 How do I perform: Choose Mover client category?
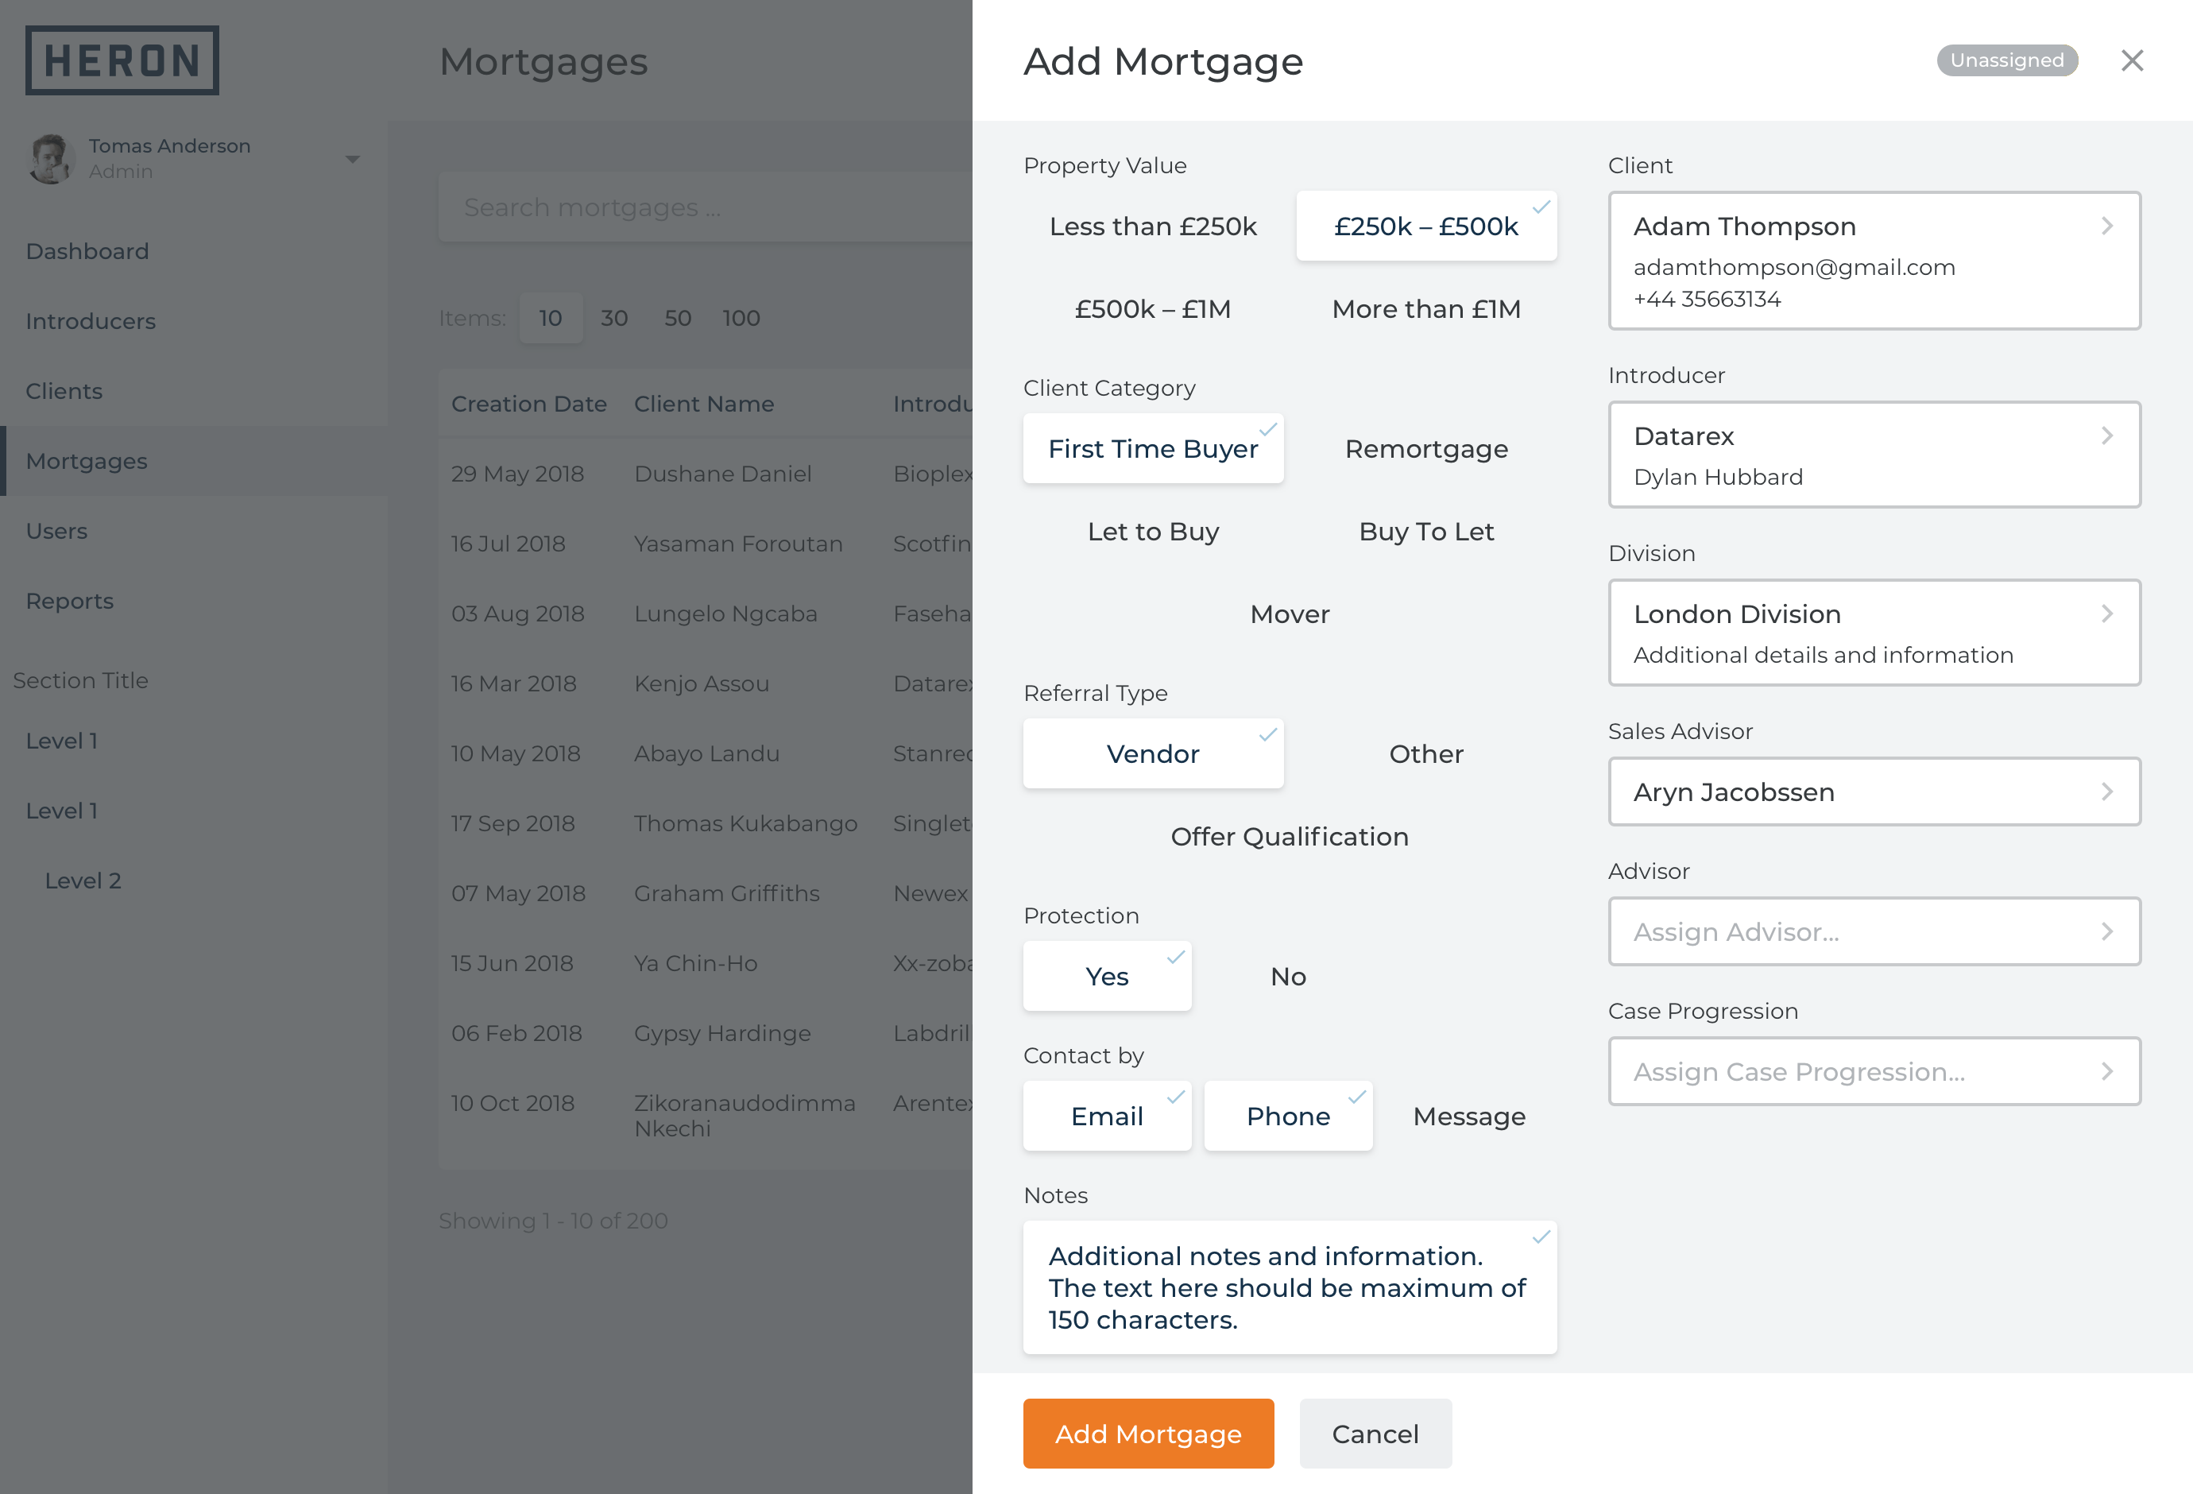coord(1290,614)
